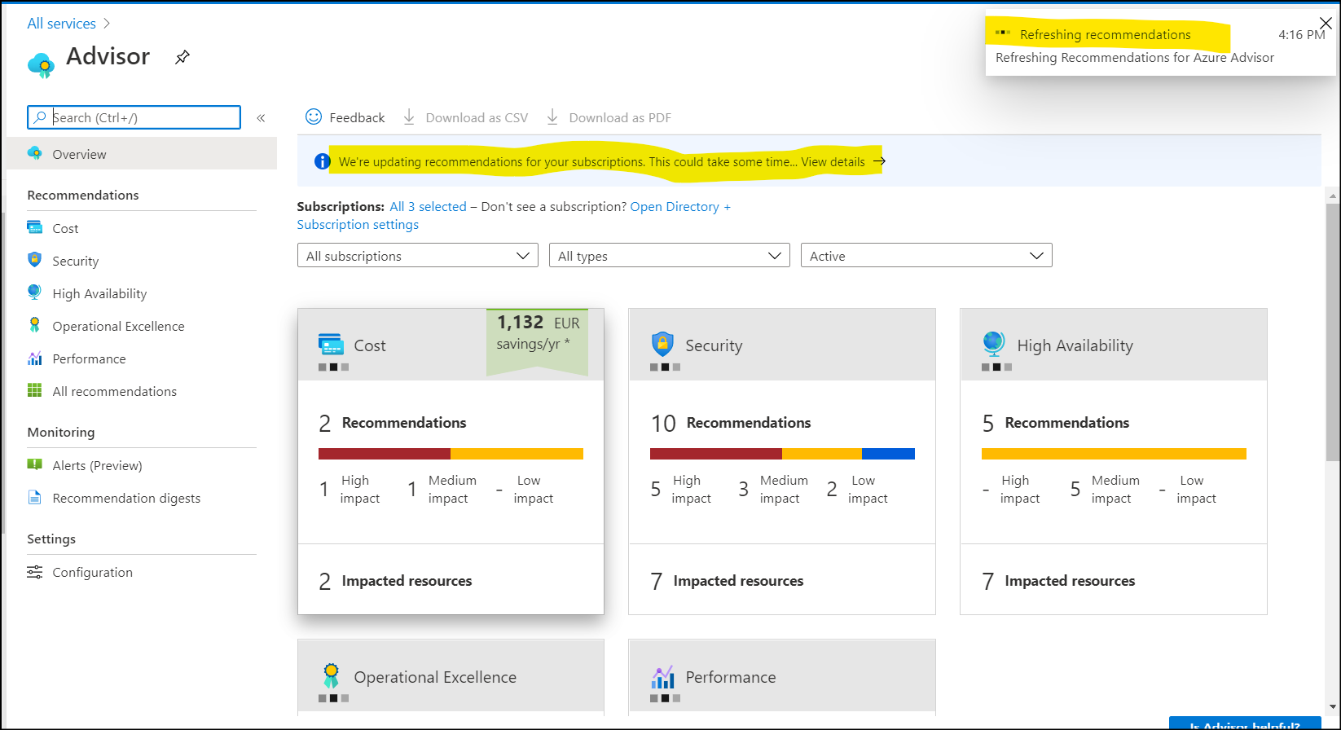The image size is (1341, 730).
Task: Click the Security shield icon in sidebar
Action: 34,260
